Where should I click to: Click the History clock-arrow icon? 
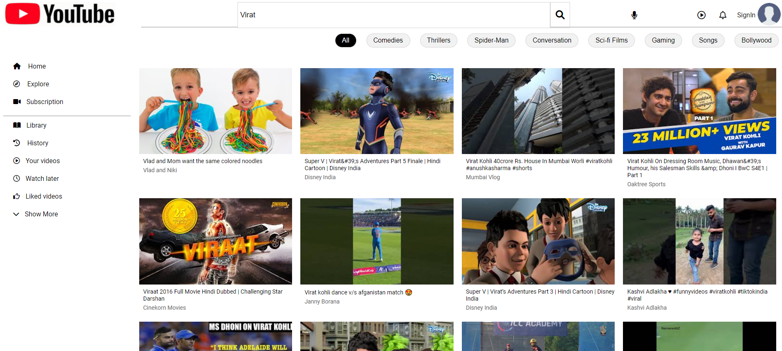pyautogui.click(x=17, y=143)
